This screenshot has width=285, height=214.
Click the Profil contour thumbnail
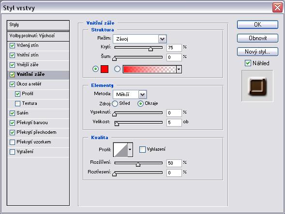coord(120,150)
